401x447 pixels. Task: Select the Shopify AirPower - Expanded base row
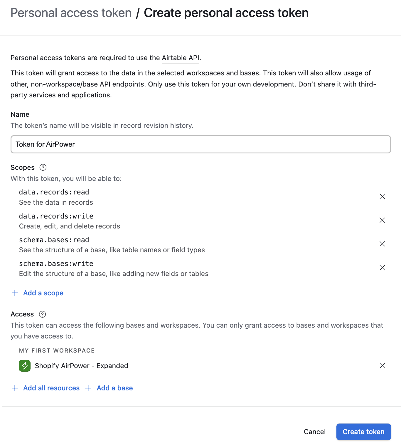[81, 366]
